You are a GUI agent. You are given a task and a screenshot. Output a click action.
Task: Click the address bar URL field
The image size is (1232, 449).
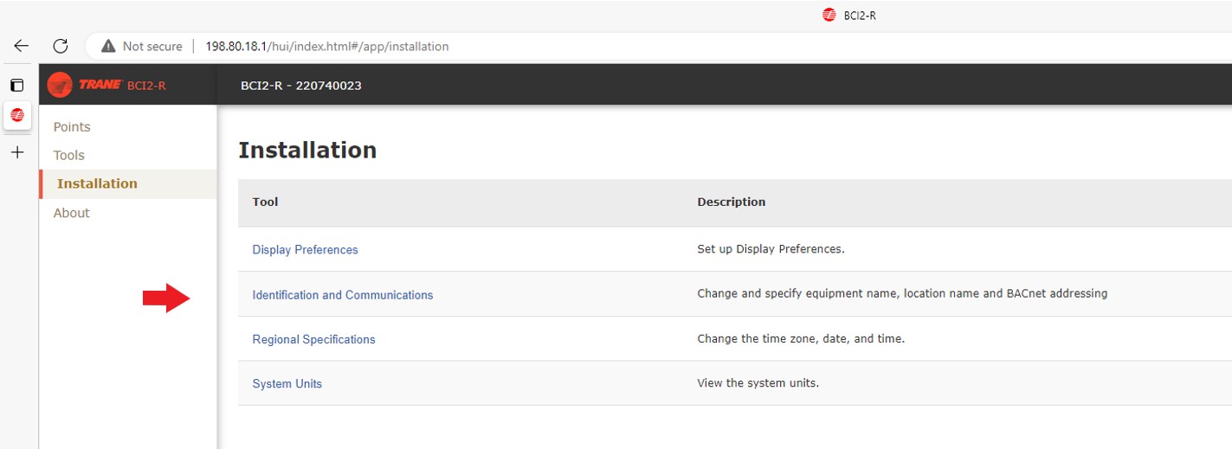point(327,47)
